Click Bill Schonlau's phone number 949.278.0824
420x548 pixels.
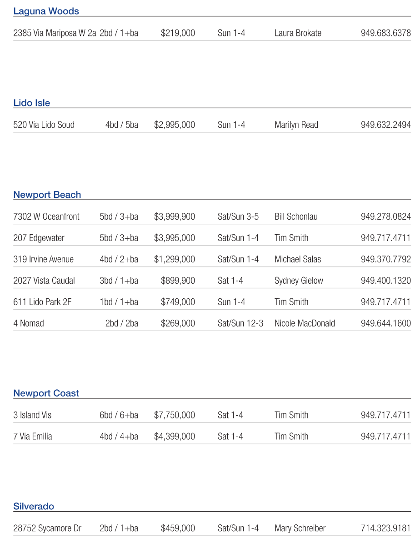pyautogui.click(x=385, y=217)
